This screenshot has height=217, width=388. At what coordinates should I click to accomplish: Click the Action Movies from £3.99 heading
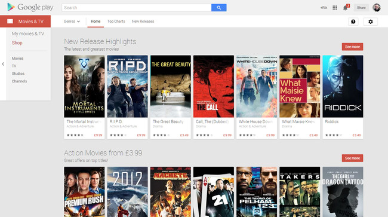103,153
